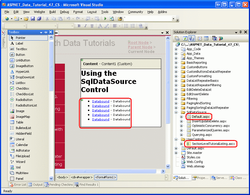Screen dimensions: 250x195
Task: Click Toolbox scroll down arrow
Action: [x=51, y=178]
